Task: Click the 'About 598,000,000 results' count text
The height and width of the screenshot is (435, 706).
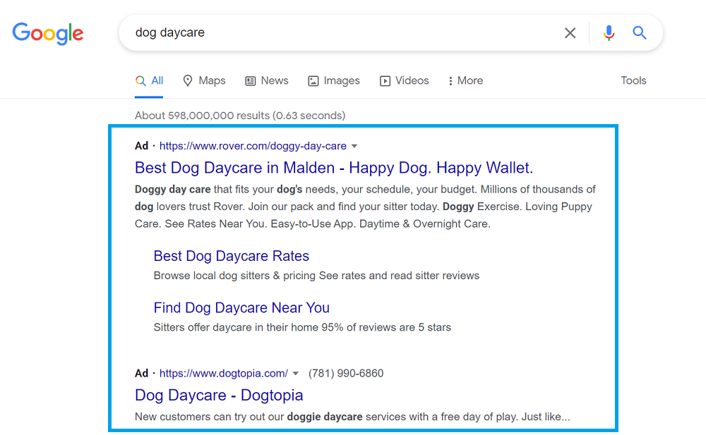Action: click(x=240, y=116)
